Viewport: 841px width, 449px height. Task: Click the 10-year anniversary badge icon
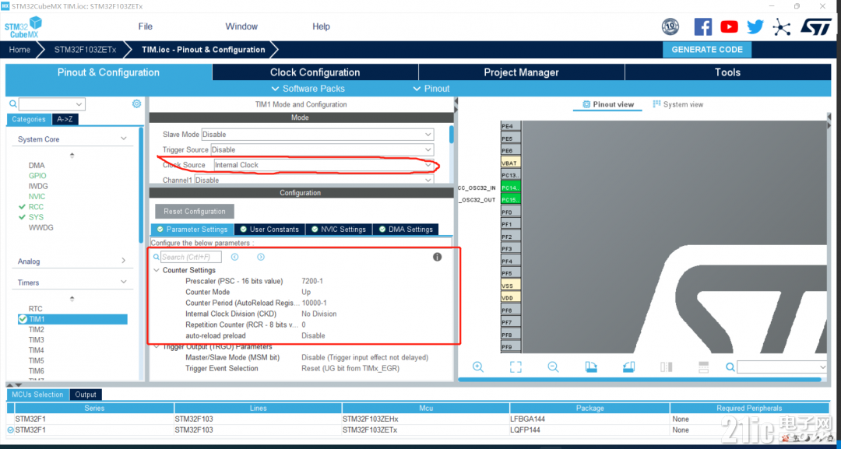670,26
